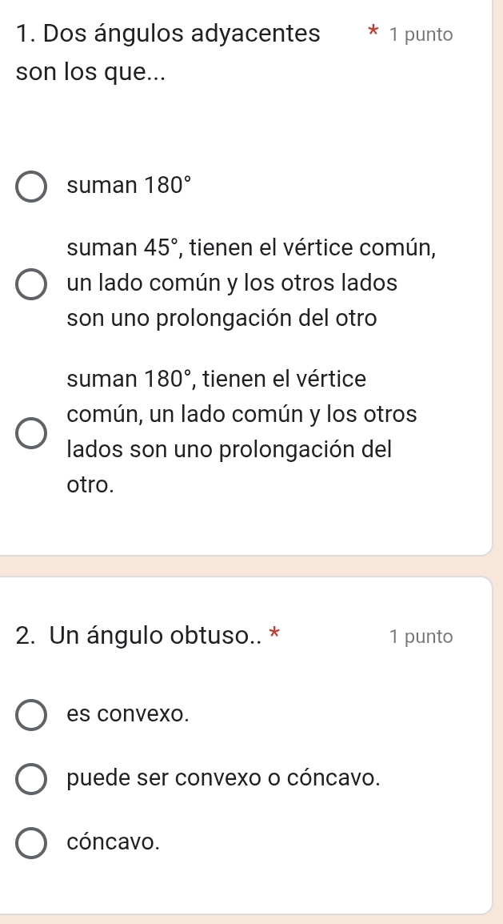This screenshot has width=503, height=924.
Task: Click the question title "Un ángulo obtuso.."
Action: coord(144,636)
